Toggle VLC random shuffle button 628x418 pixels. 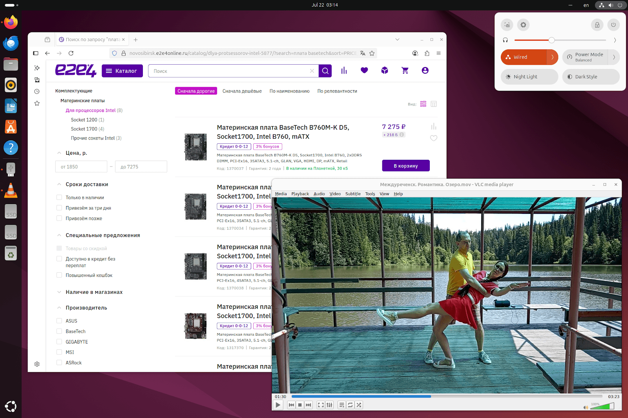(x=359, y=405)
